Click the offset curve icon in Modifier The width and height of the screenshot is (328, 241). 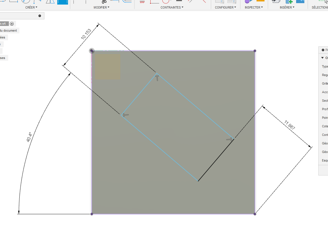click(127, 1)
